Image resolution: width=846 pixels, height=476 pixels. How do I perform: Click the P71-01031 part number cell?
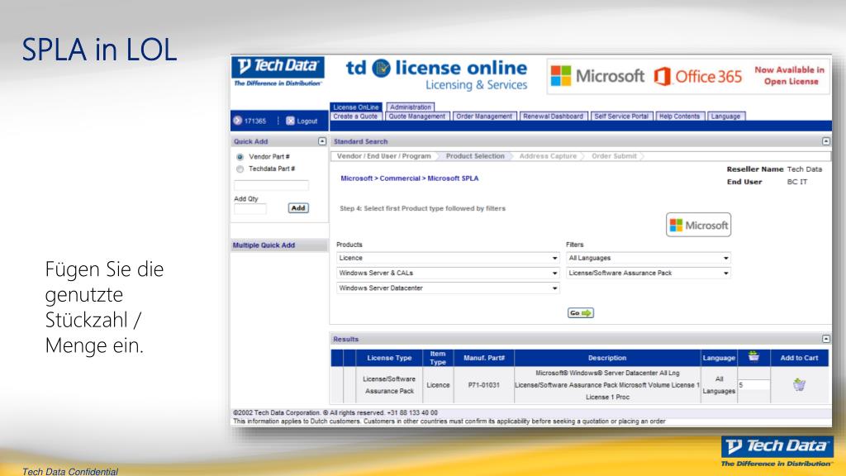click(x=484, y=385)
